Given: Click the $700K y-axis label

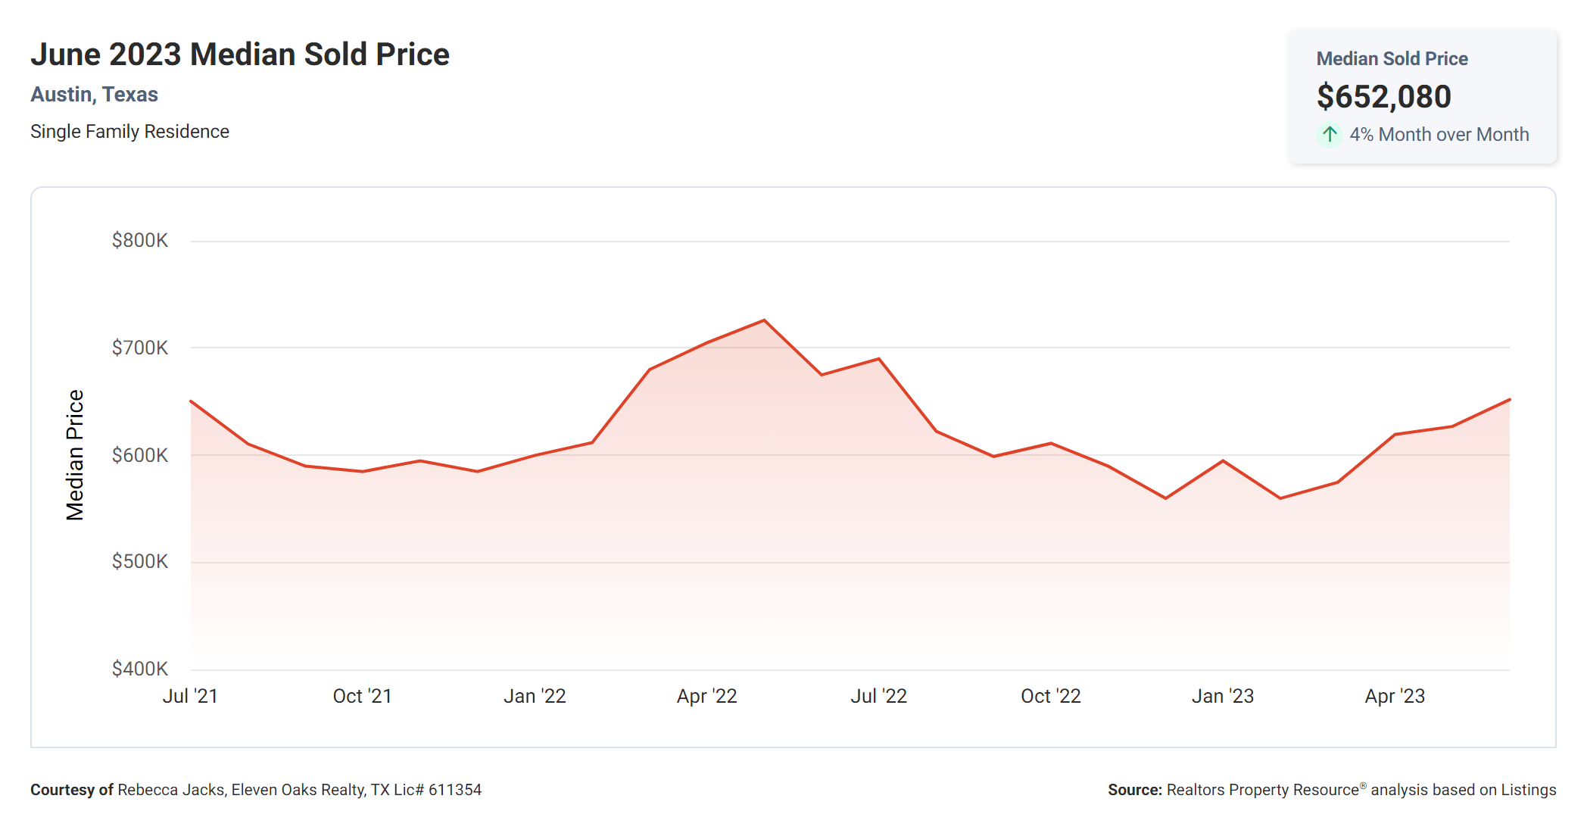Looking at the screenshot, I should click(x=140, y=348).
